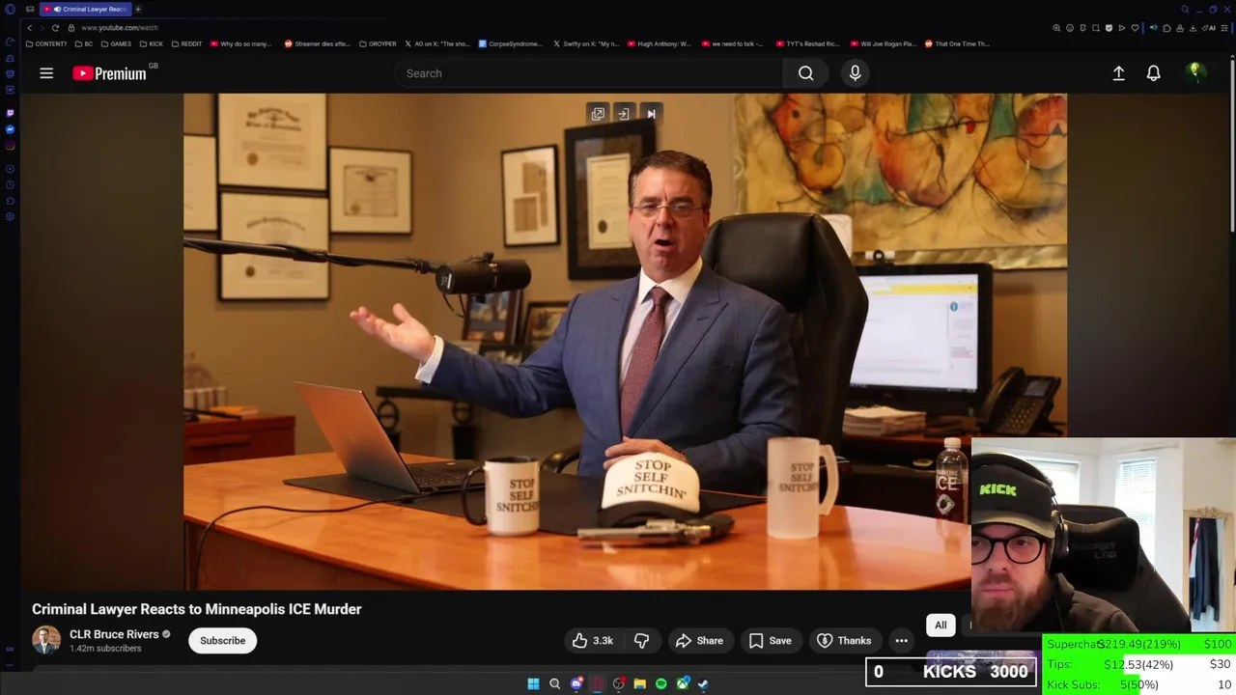Click the zoom magnifier icon in address bar
This screenshot has height=695, width=1236.
tap(1056, 28)
